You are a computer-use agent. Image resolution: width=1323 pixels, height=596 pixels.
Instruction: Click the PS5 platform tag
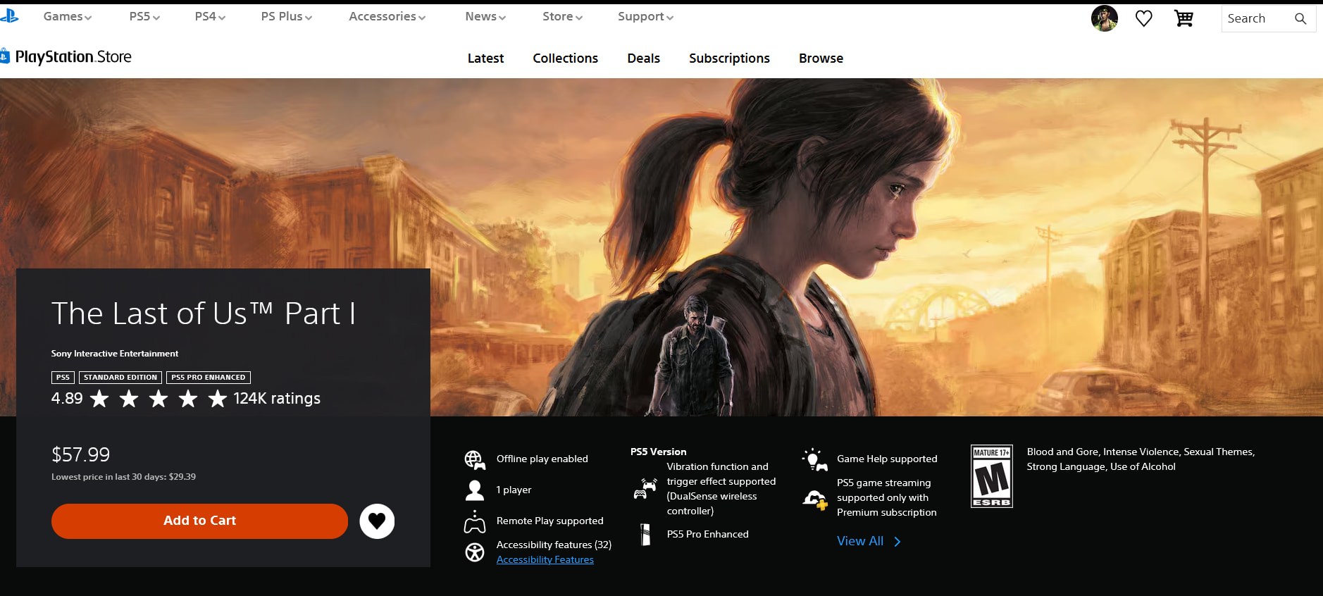coord(63,378)
